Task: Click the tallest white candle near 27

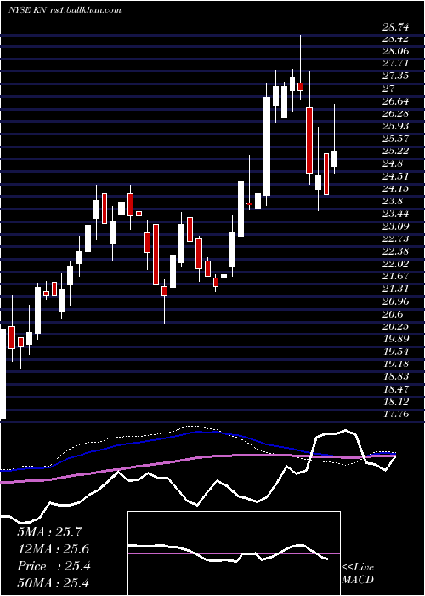Action: click(267, 146)
